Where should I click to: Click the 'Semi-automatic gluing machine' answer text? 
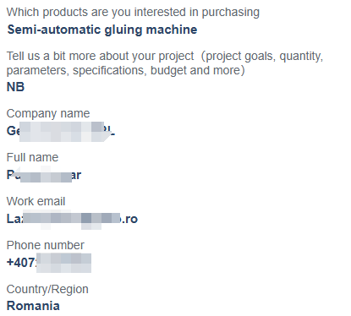102,30
